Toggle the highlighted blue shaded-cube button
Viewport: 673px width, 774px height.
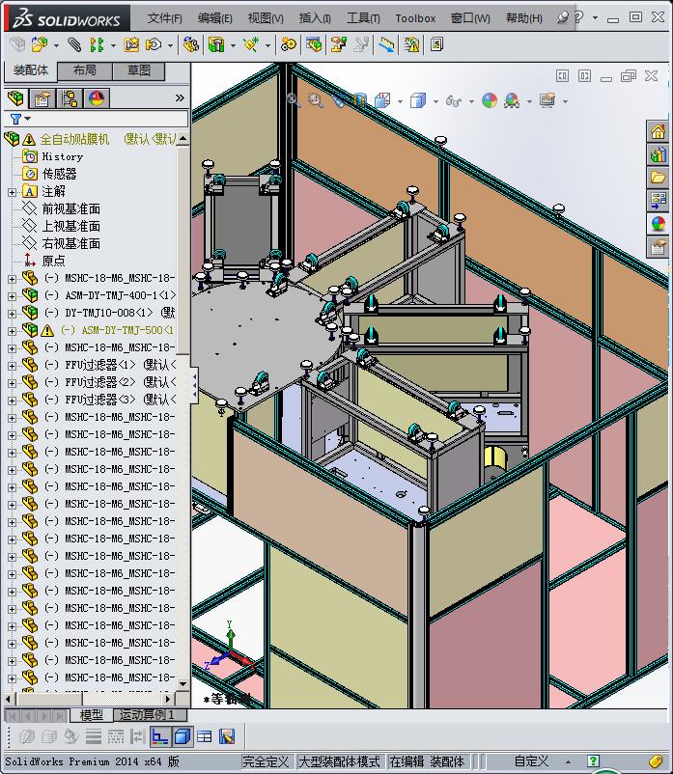[x=182, y=737]
